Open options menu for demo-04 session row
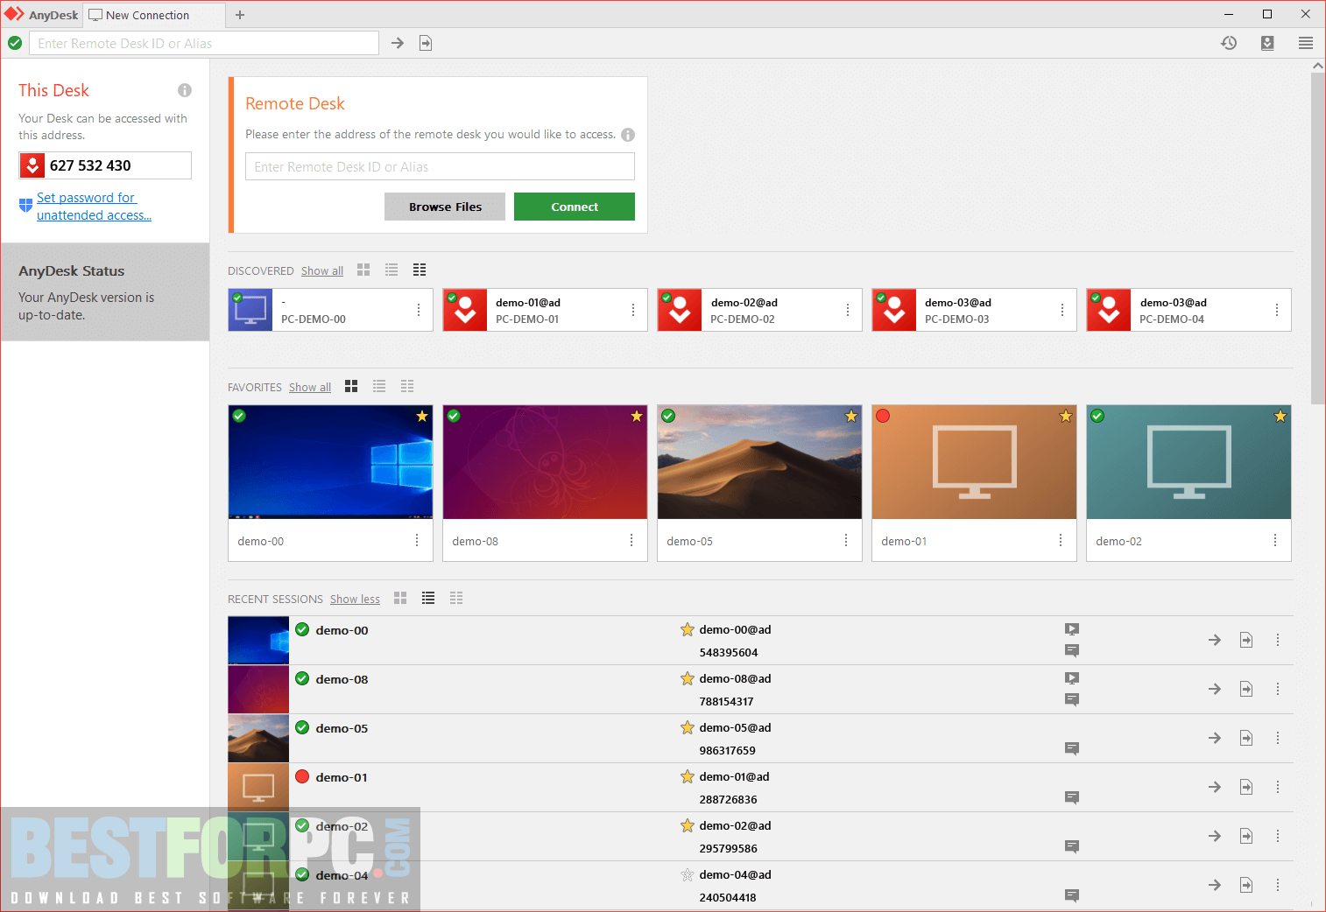This screenshot has height=912, width=1326. [x=1278, y=885]
